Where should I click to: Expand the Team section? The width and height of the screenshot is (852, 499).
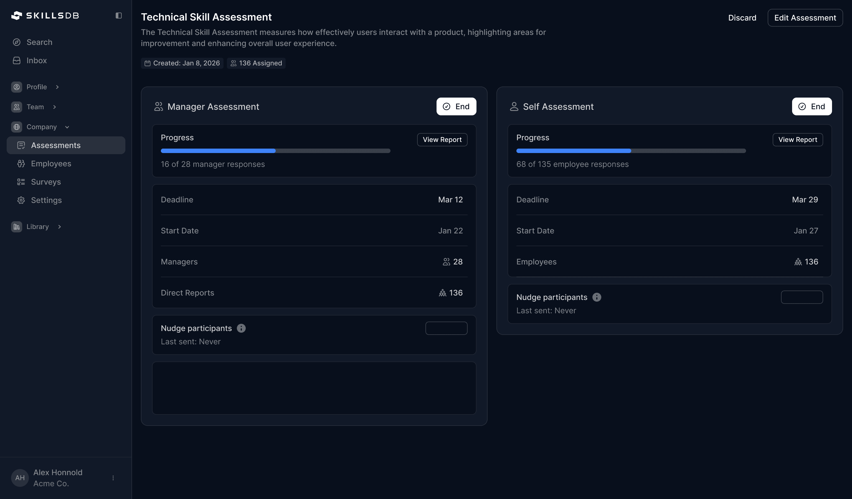pyautogui.click(x=54, y=107)
